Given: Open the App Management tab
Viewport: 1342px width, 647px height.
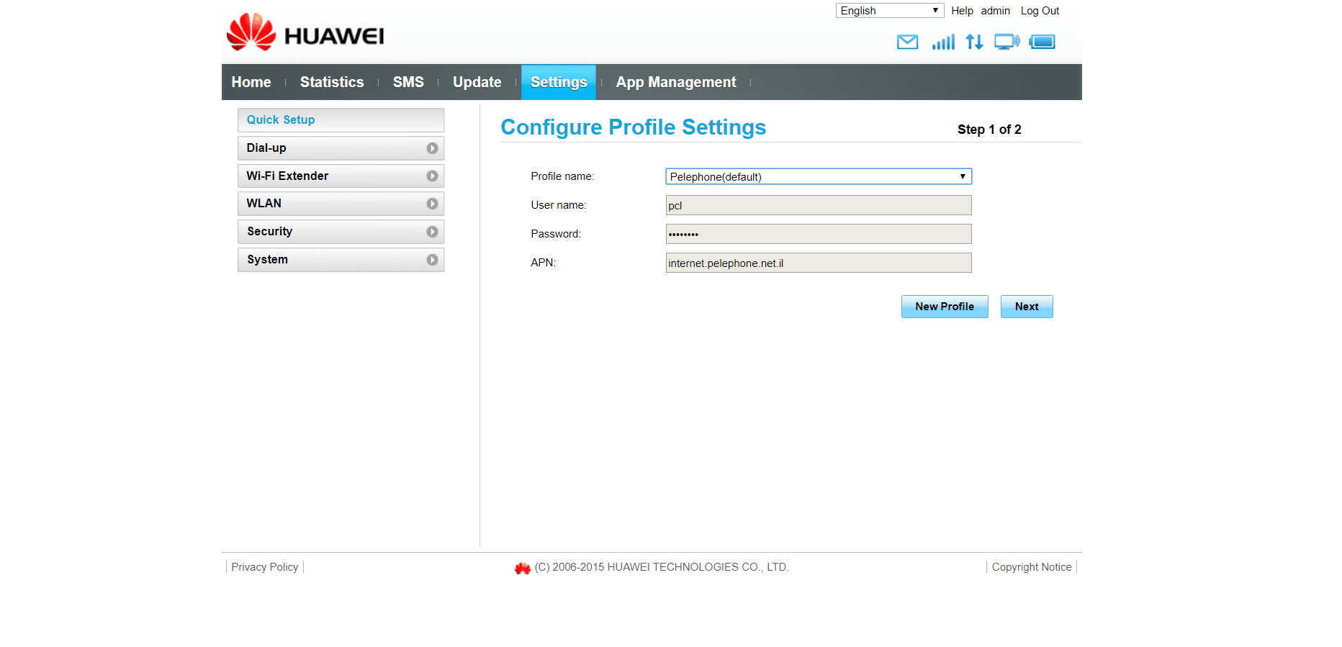Looking at the screenshot, I should pyautogui.click(x=676, y=82).
